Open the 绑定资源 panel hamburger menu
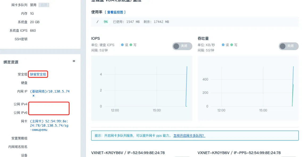The height and width of the screenshot is (157, 304). click(x=74, y=61)
